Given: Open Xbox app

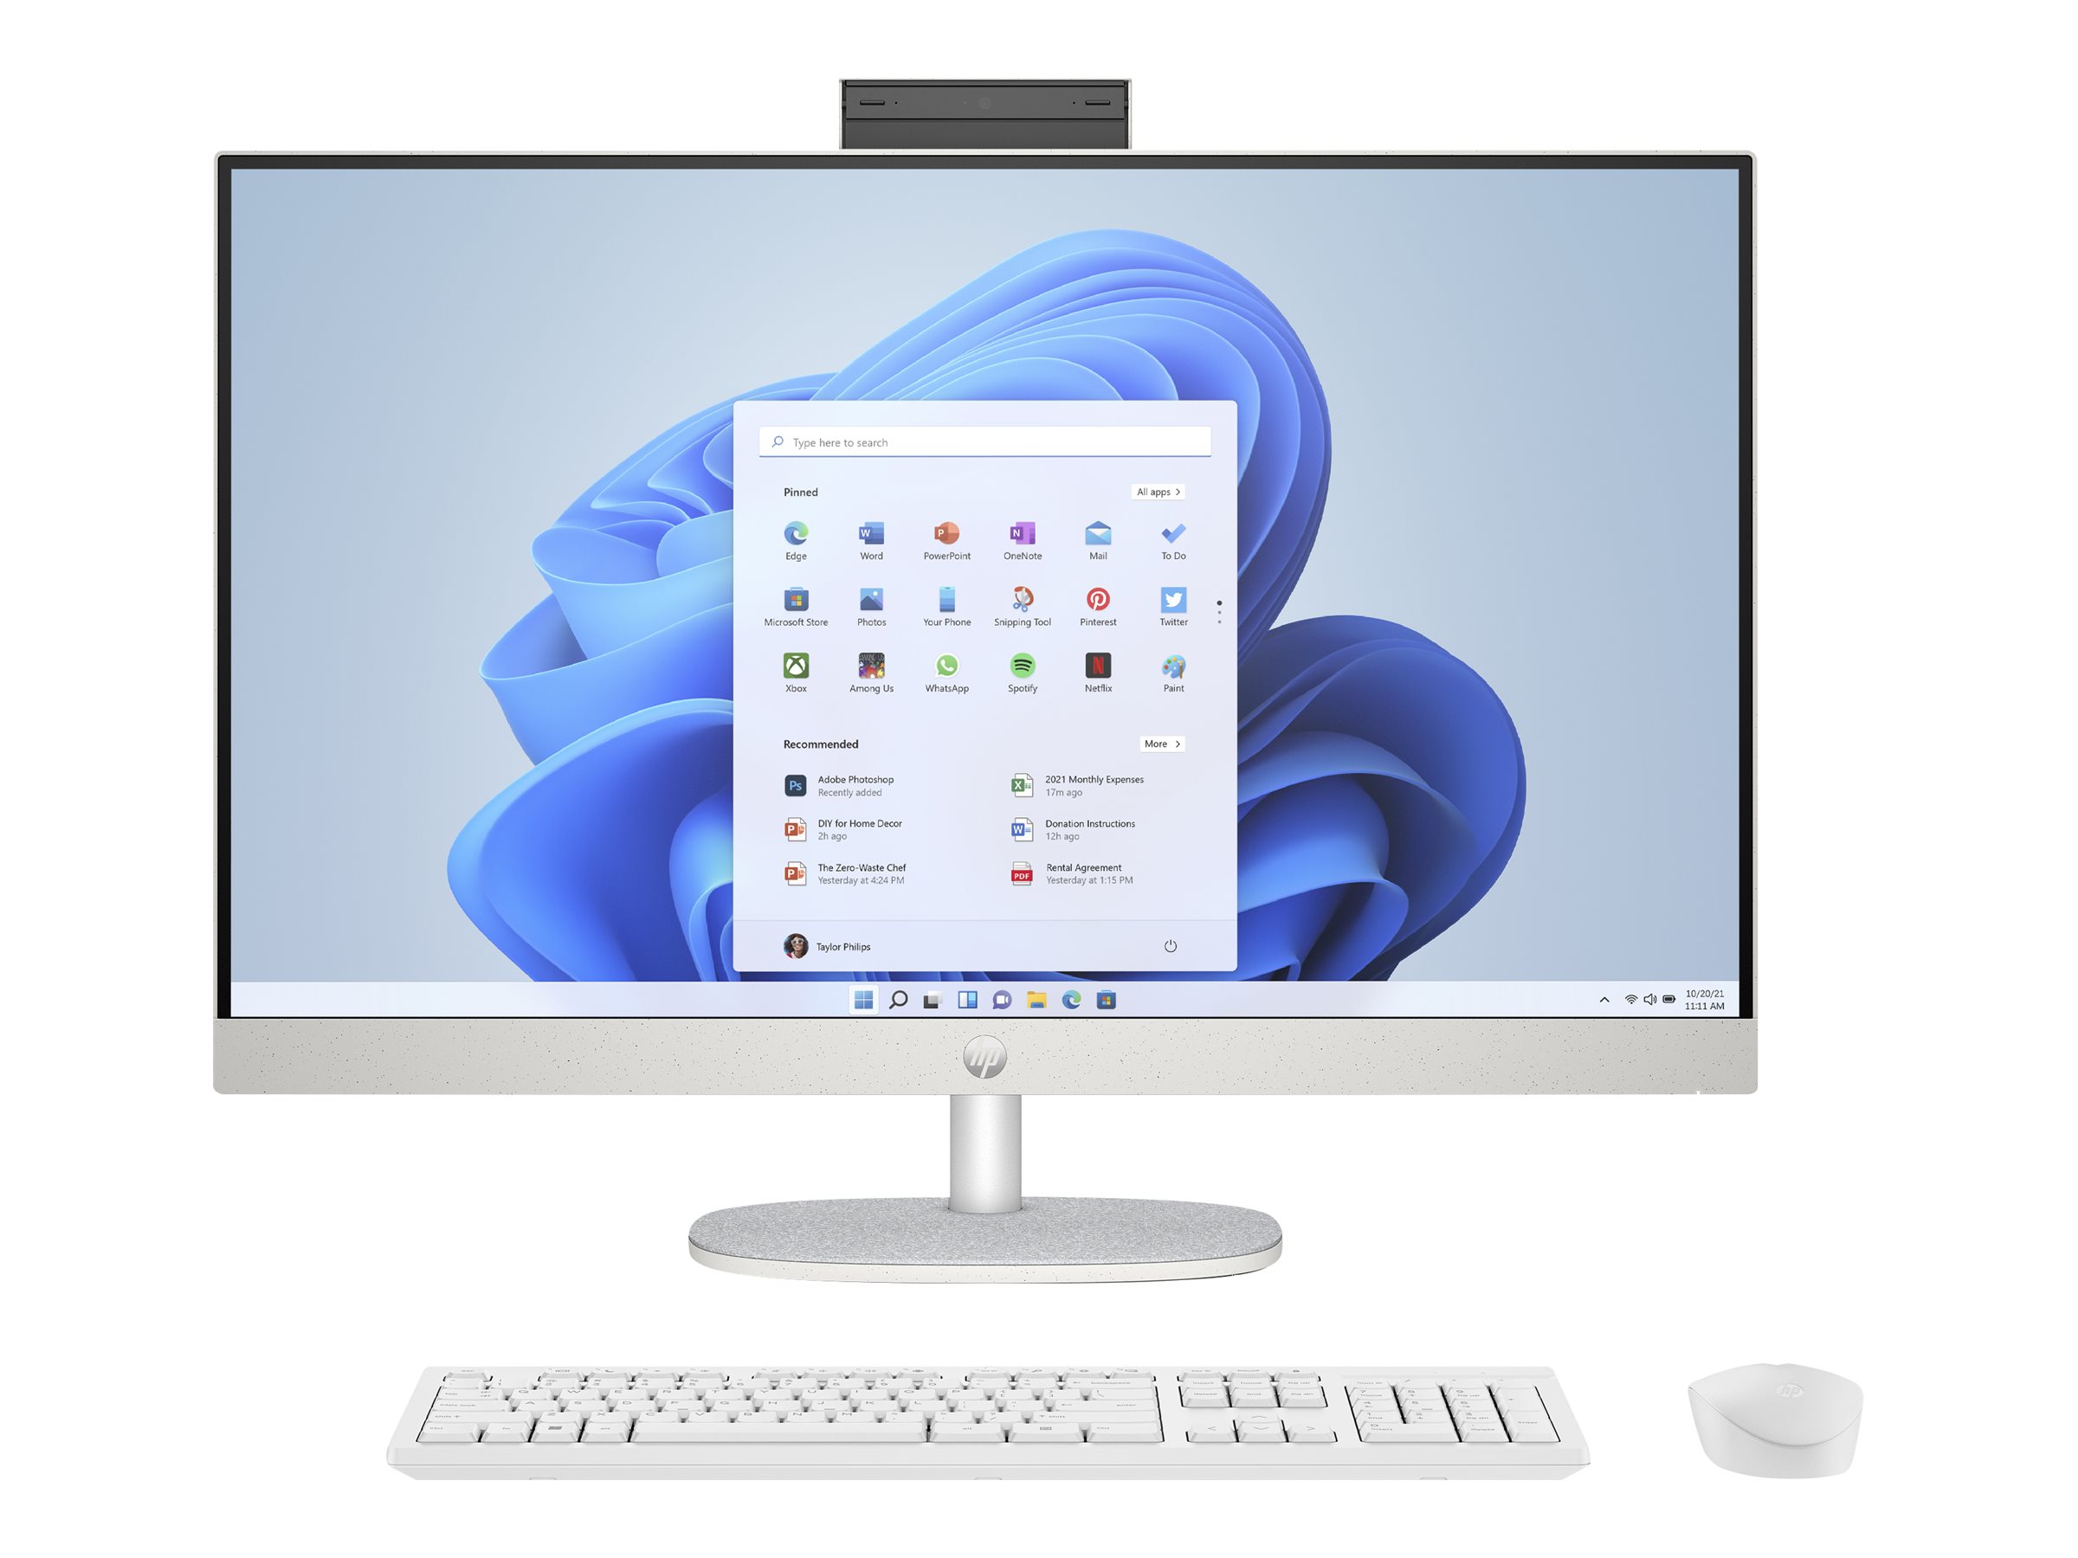Looking at the screenshot, I should (795, 666).
